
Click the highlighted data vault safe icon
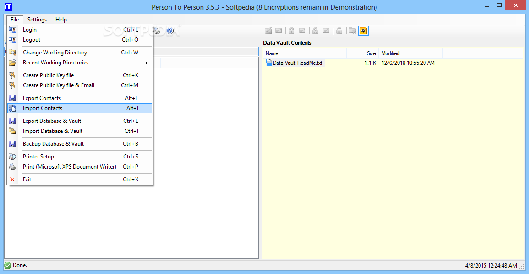coord(363,31)
